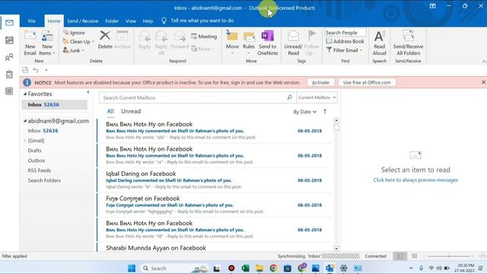Click the link to always preview messages
Screen dimensions: 487x274
tap(415, 180)
